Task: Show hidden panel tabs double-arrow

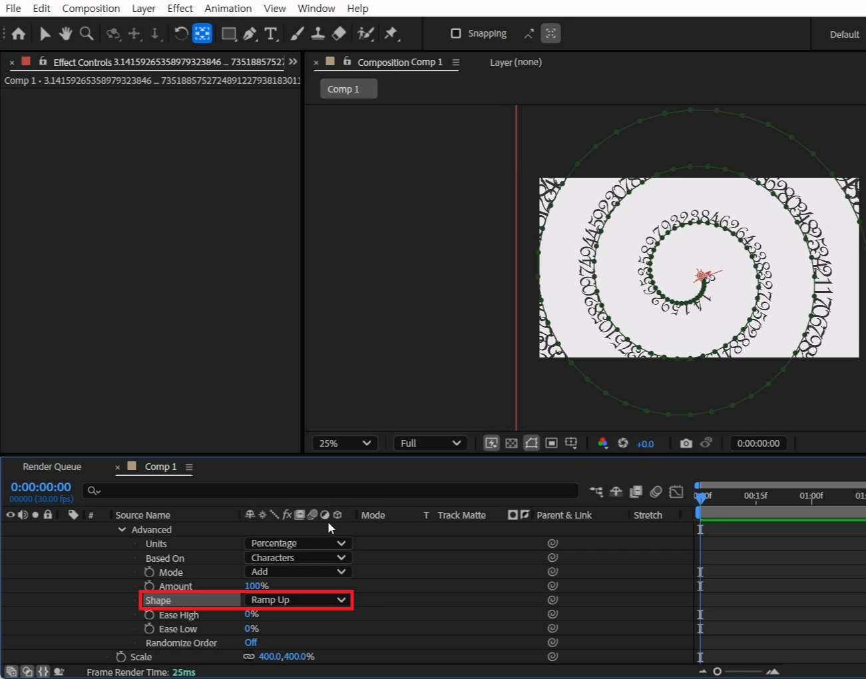Action: [x=293, y=61]
